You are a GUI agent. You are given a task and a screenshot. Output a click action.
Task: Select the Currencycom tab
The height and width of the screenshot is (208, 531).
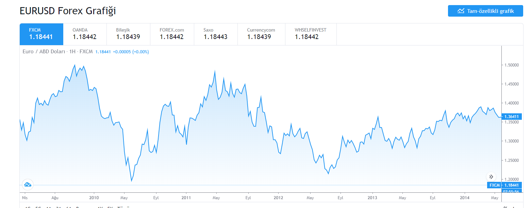click(x=262, y=34)
